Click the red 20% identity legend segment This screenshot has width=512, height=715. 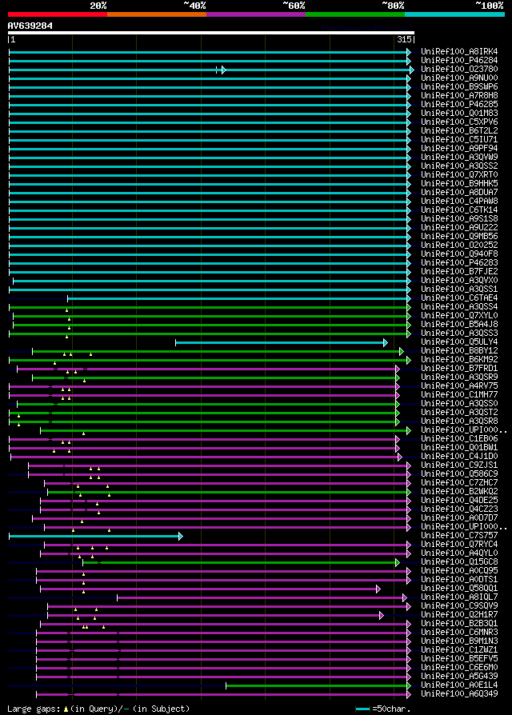[58, 14]
